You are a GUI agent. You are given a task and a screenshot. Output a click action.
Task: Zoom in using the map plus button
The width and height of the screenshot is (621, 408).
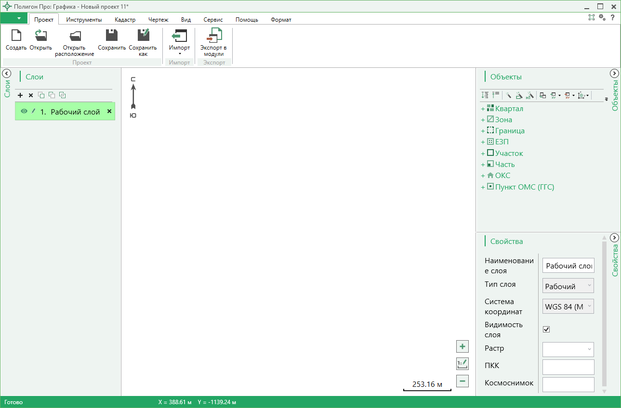462,346
